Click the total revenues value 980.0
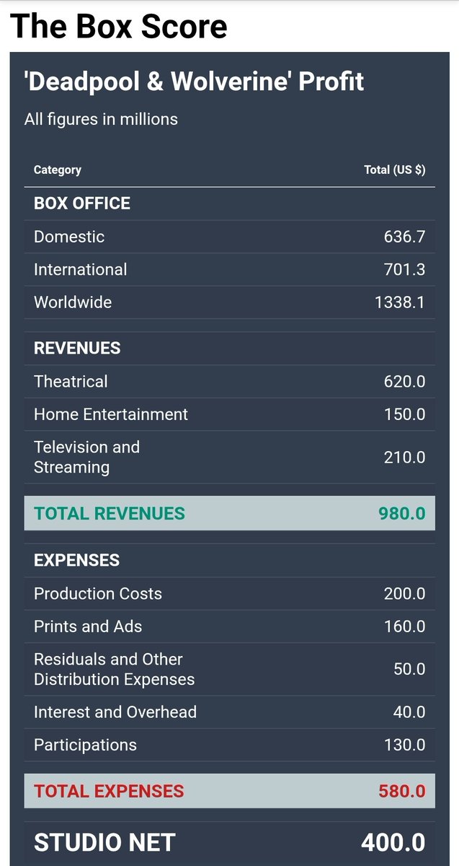This screenshot has height=866, width=459. coord(402,514)
